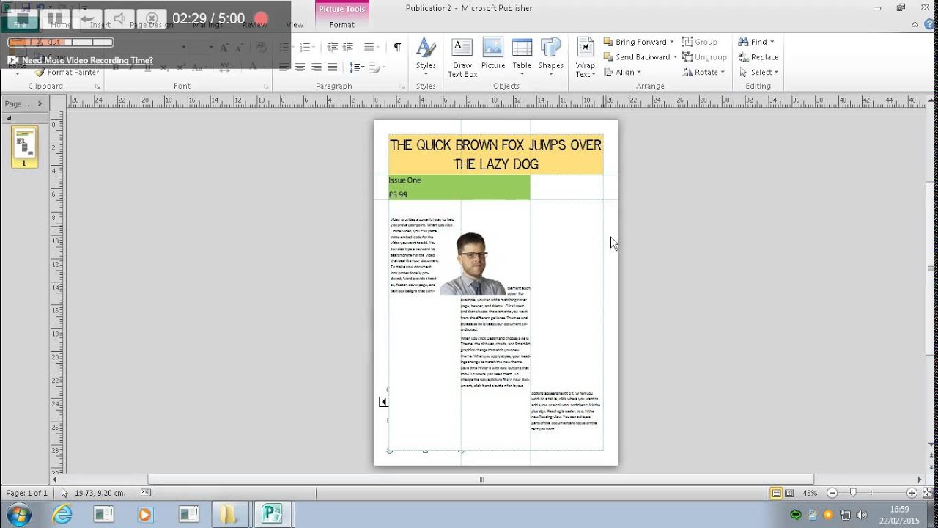The height and width of the screenshot is (528, 938).
Task: Switch to the Insert tab
Action: (x=100, y=25)
